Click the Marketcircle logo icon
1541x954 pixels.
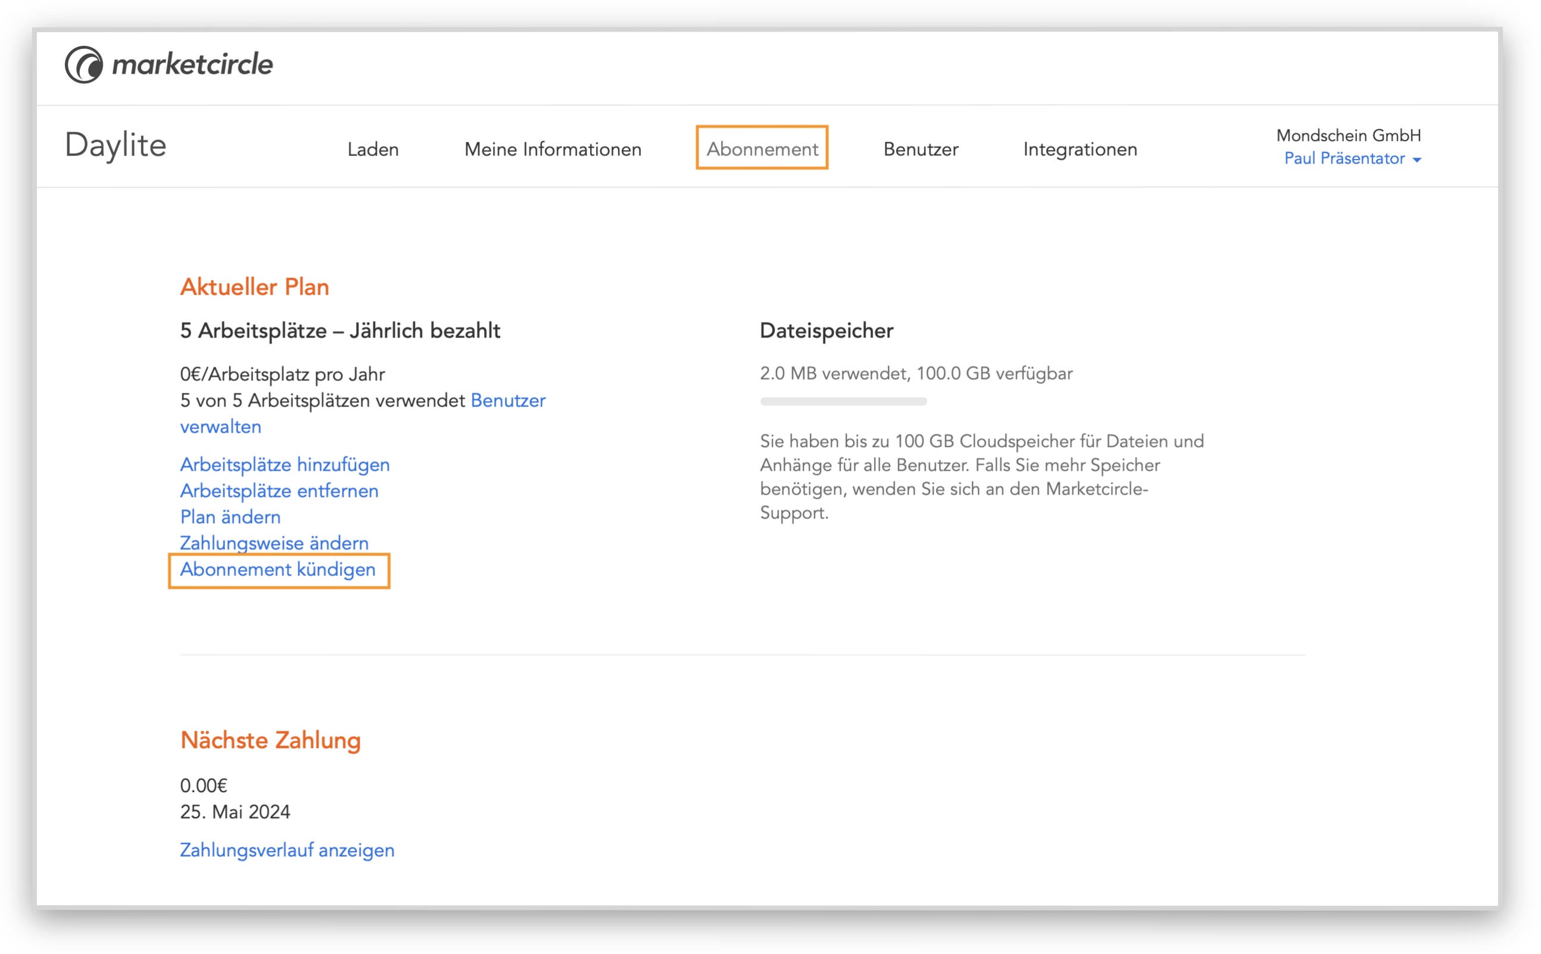83,64
